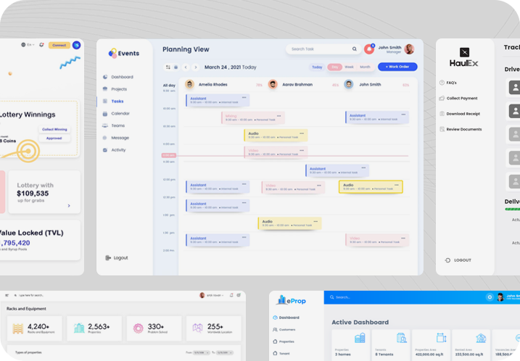
Task: Click the magnifier icon in Search Task
Action: pyautogui.click(x=355, y=49)
